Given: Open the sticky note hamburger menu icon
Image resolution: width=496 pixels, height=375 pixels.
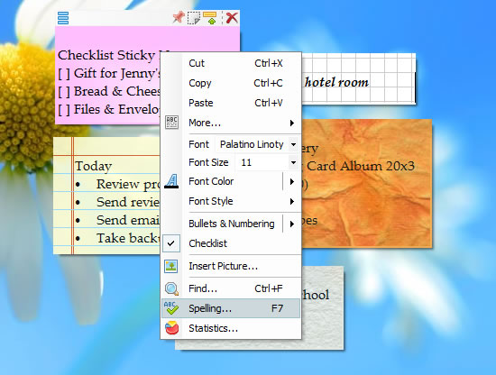Looking at the screenshot, I should point(63,18).
